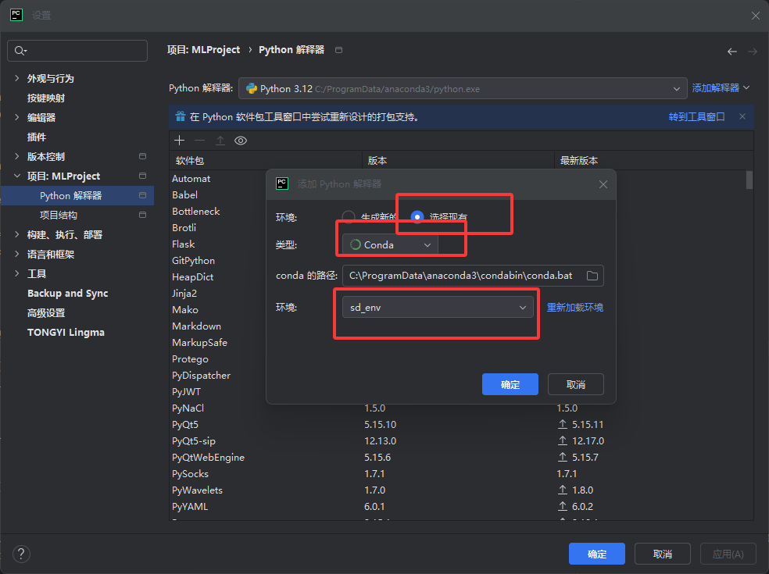Collapse the 项目: MLProject section
Screen dimensions: 769x574
(x=17, y=176)
